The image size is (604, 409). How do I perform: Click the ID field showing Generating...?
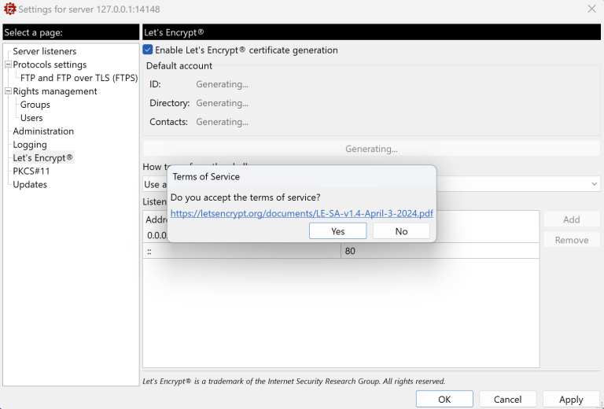click(x=393, y=84)
